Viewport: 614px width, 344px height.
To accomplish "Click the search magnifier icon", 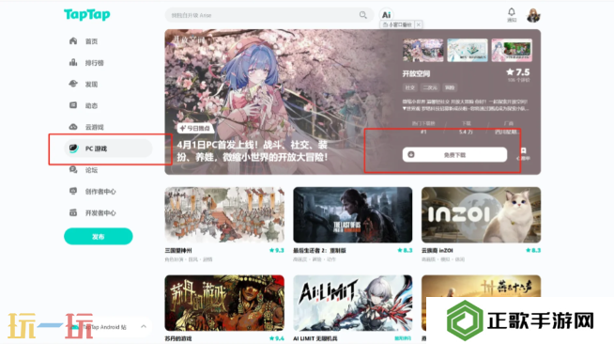I will click(363, 15).
